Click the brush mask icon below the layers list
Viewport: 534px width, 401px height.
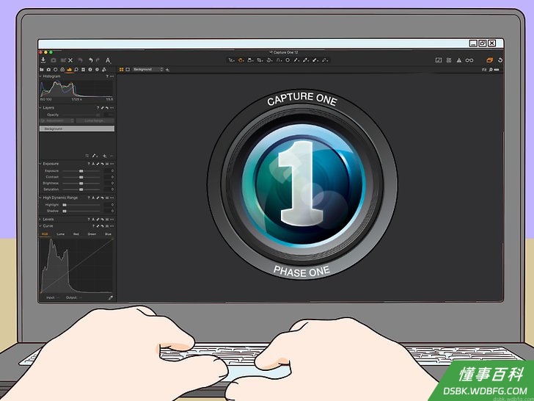click(x=95, y=156)
